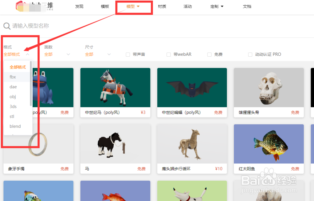Click the ¥10 price on 鹰头狮步行循环
The width and height of the screenshot is (314, 201).
(x=219, y=169)
